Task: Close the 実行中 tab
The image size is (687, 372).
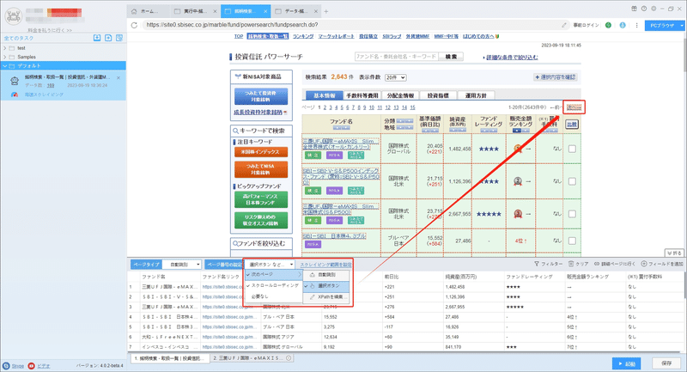Action: pyautogui.click(x=215, y=11)
